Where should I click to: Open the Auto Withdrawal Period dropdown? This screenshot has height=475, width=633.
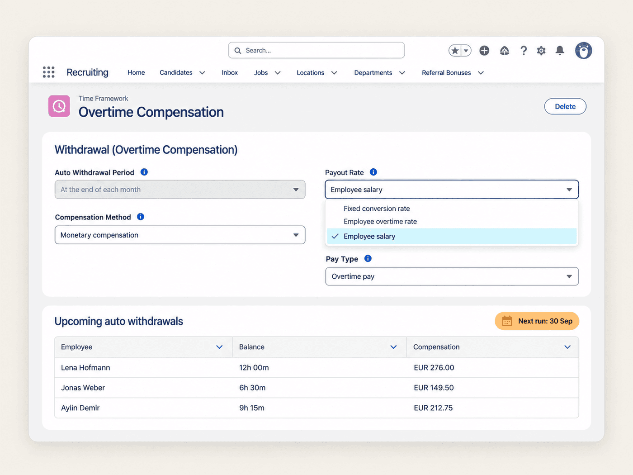180,190
